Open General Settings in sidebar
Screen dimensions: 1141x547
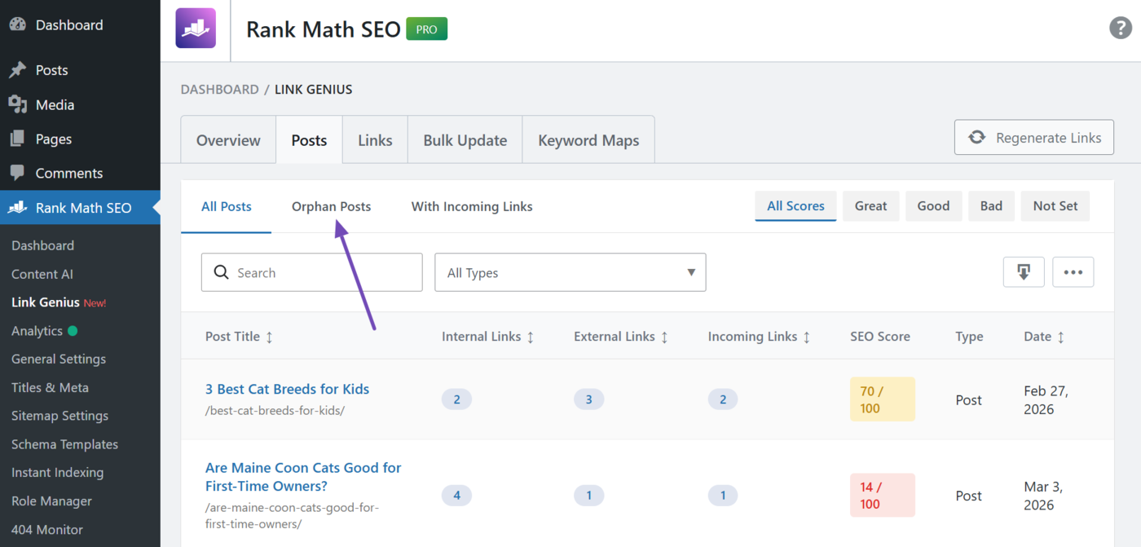point(59,359)
